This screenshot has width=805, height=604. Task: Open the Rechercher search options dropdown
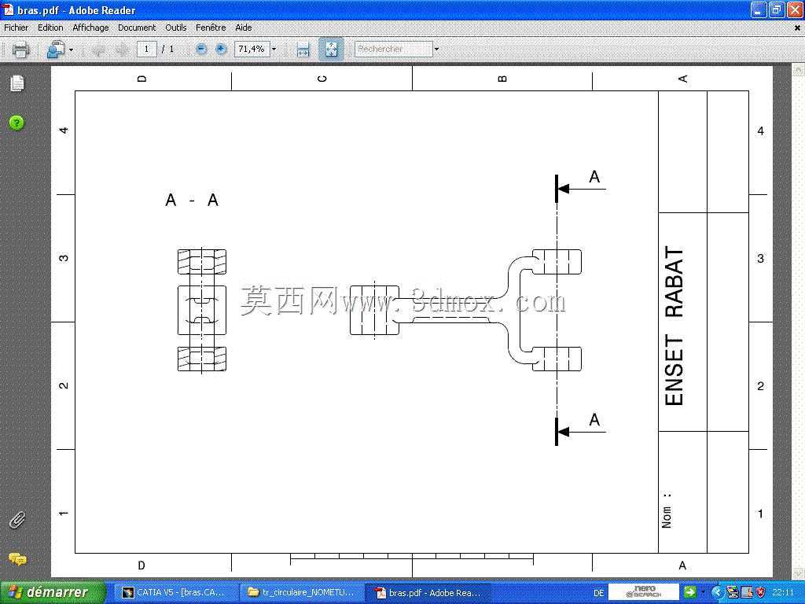click(x=436, y=50)
